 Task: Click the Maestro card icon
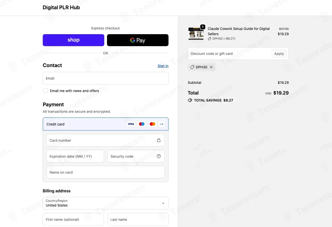point(142,124)
